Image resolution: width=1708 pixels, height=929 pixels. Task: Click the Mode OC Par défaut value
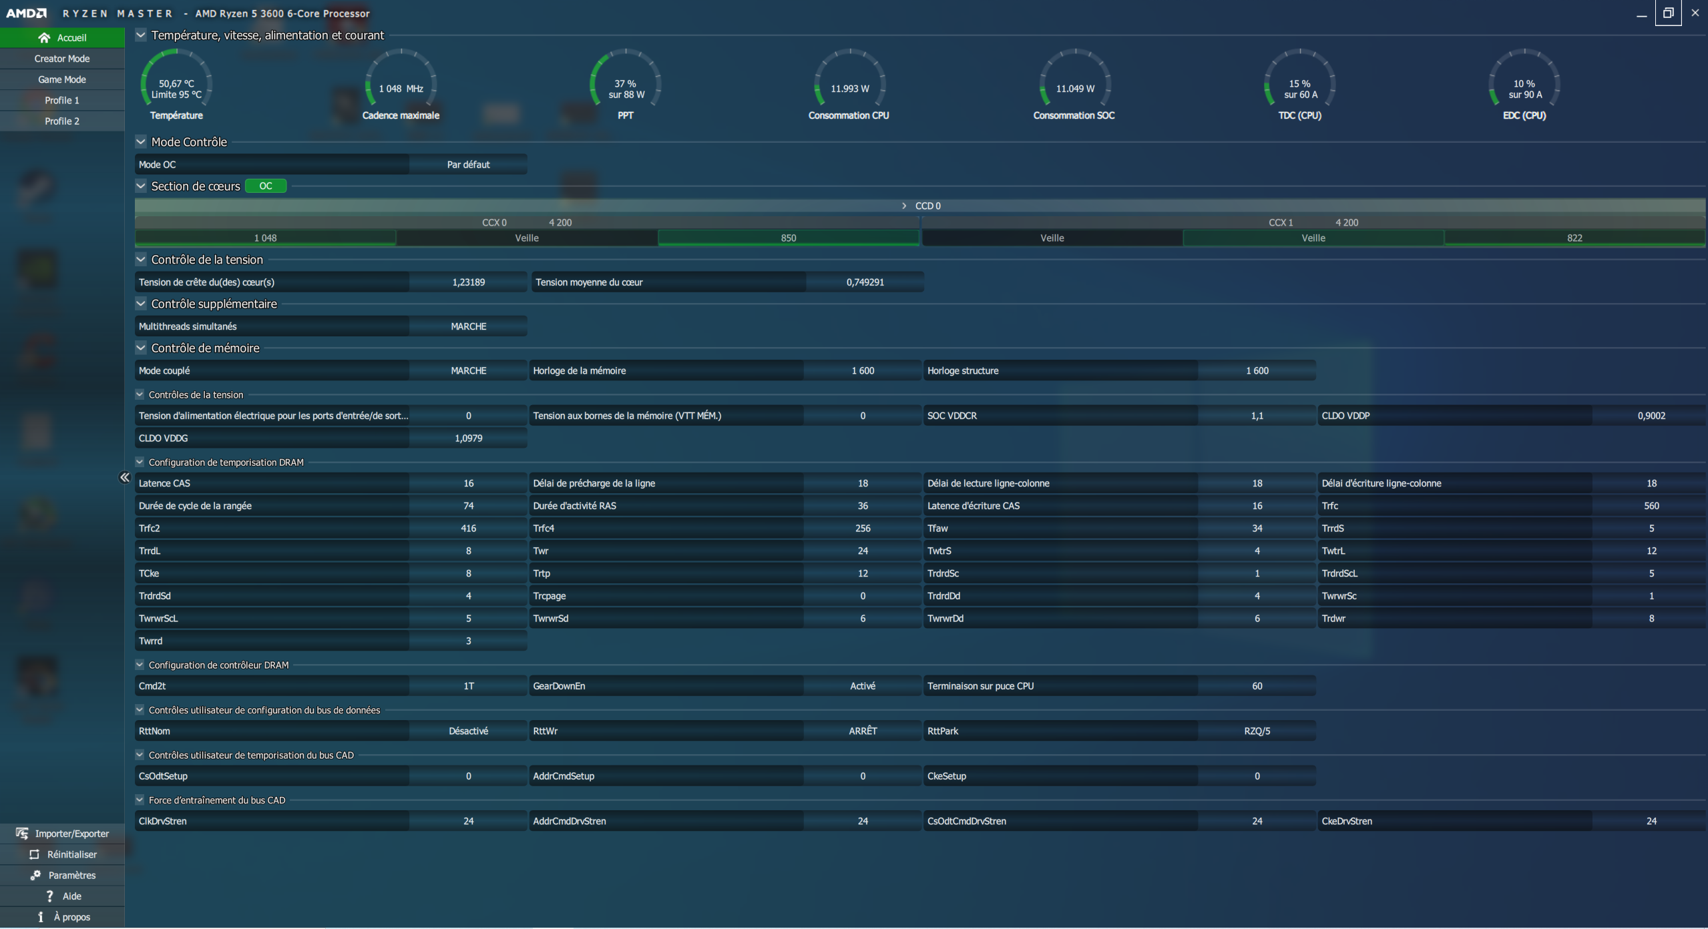[x=468, y=164]
